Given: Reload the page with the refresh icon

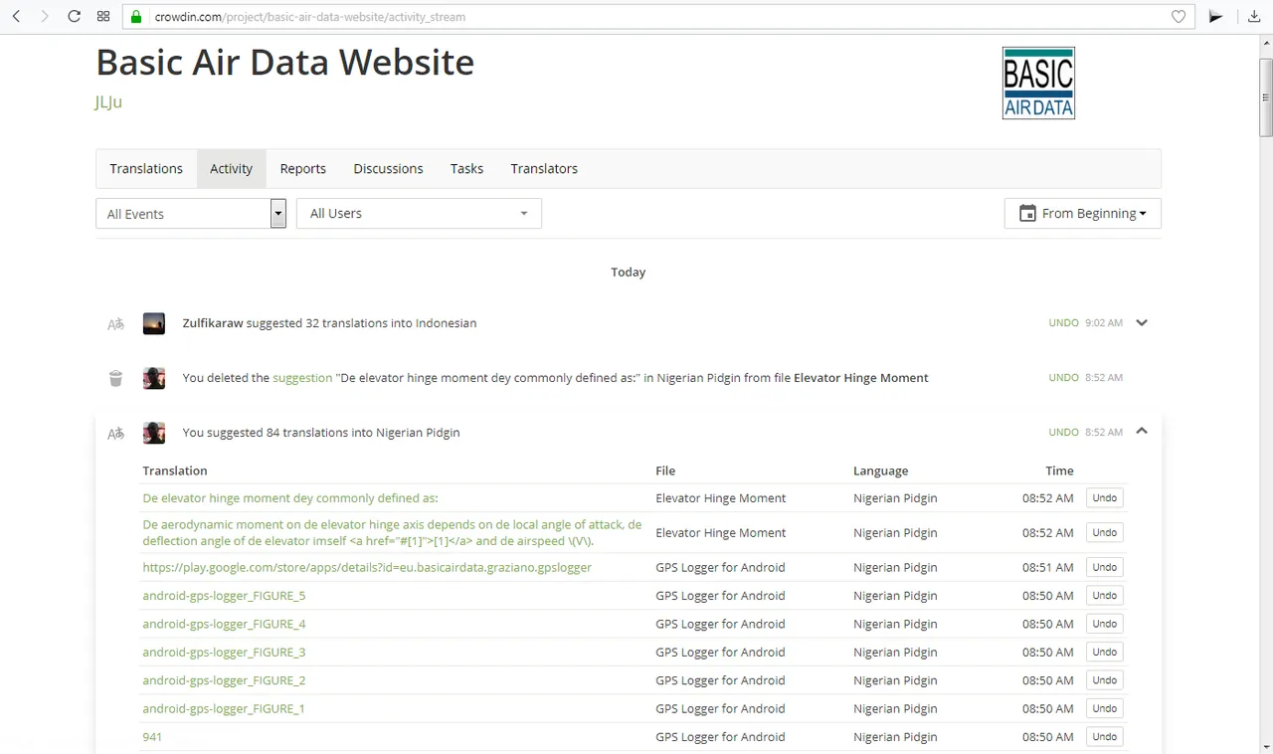Looking at the screenshot, I should click(74, 17).
